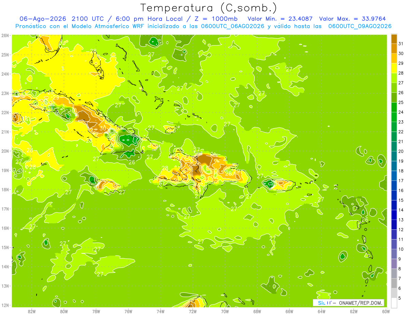Click the 'Temperatura (C,somb.)' map title
This screenshot has width=410, height=316.
click(208, 7)
